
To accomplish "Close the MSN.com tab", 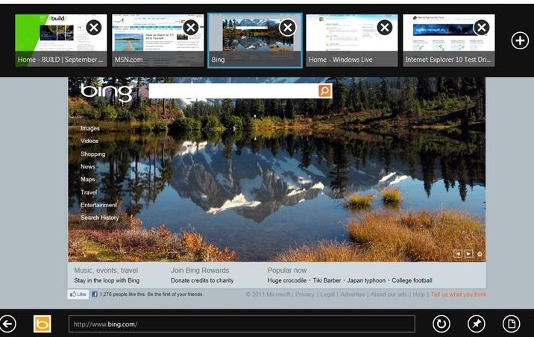I will (191, 28).
